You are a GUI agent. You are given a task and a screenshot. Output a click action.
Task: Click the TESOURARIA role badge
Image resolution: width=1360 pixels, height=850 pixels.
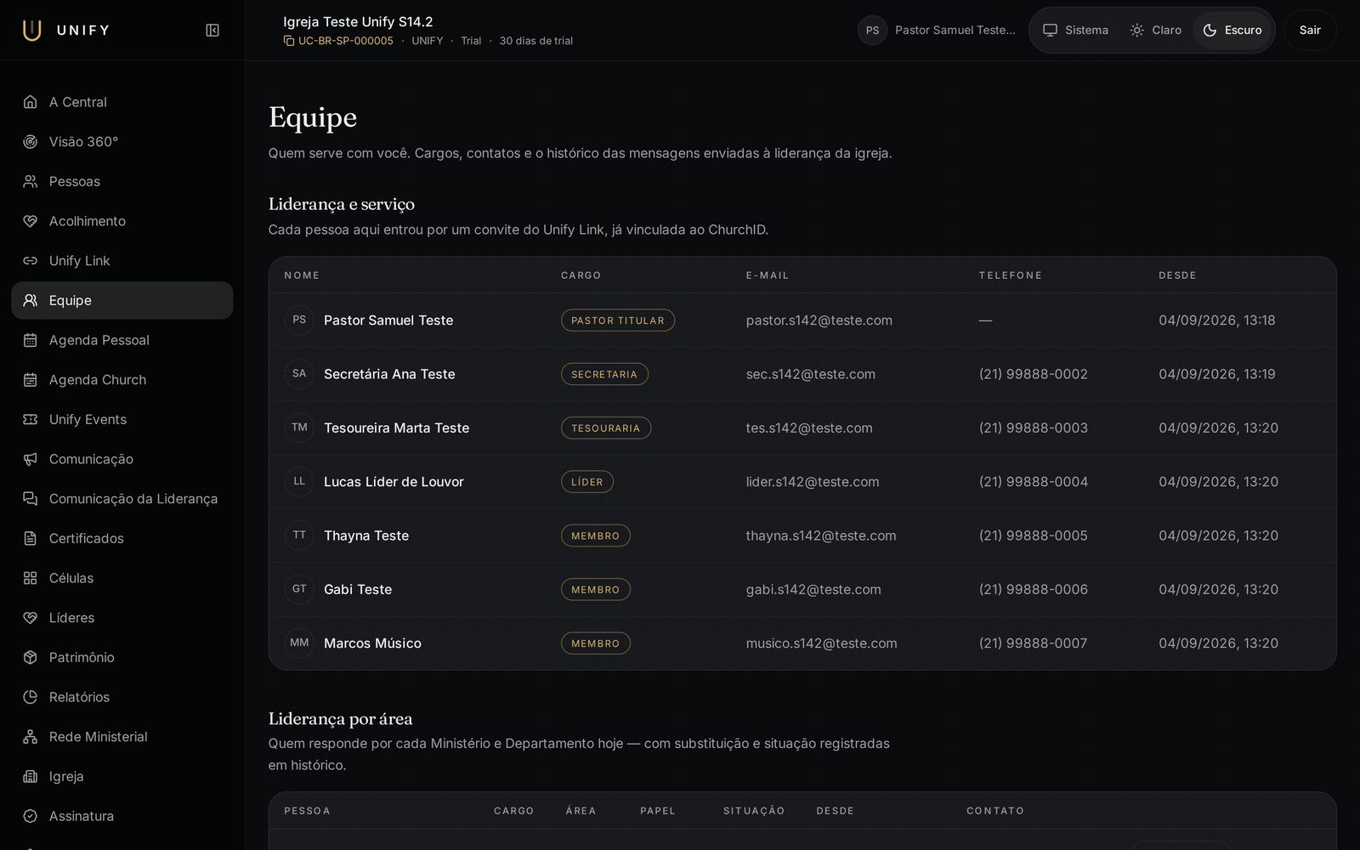(x=606, y=428)
